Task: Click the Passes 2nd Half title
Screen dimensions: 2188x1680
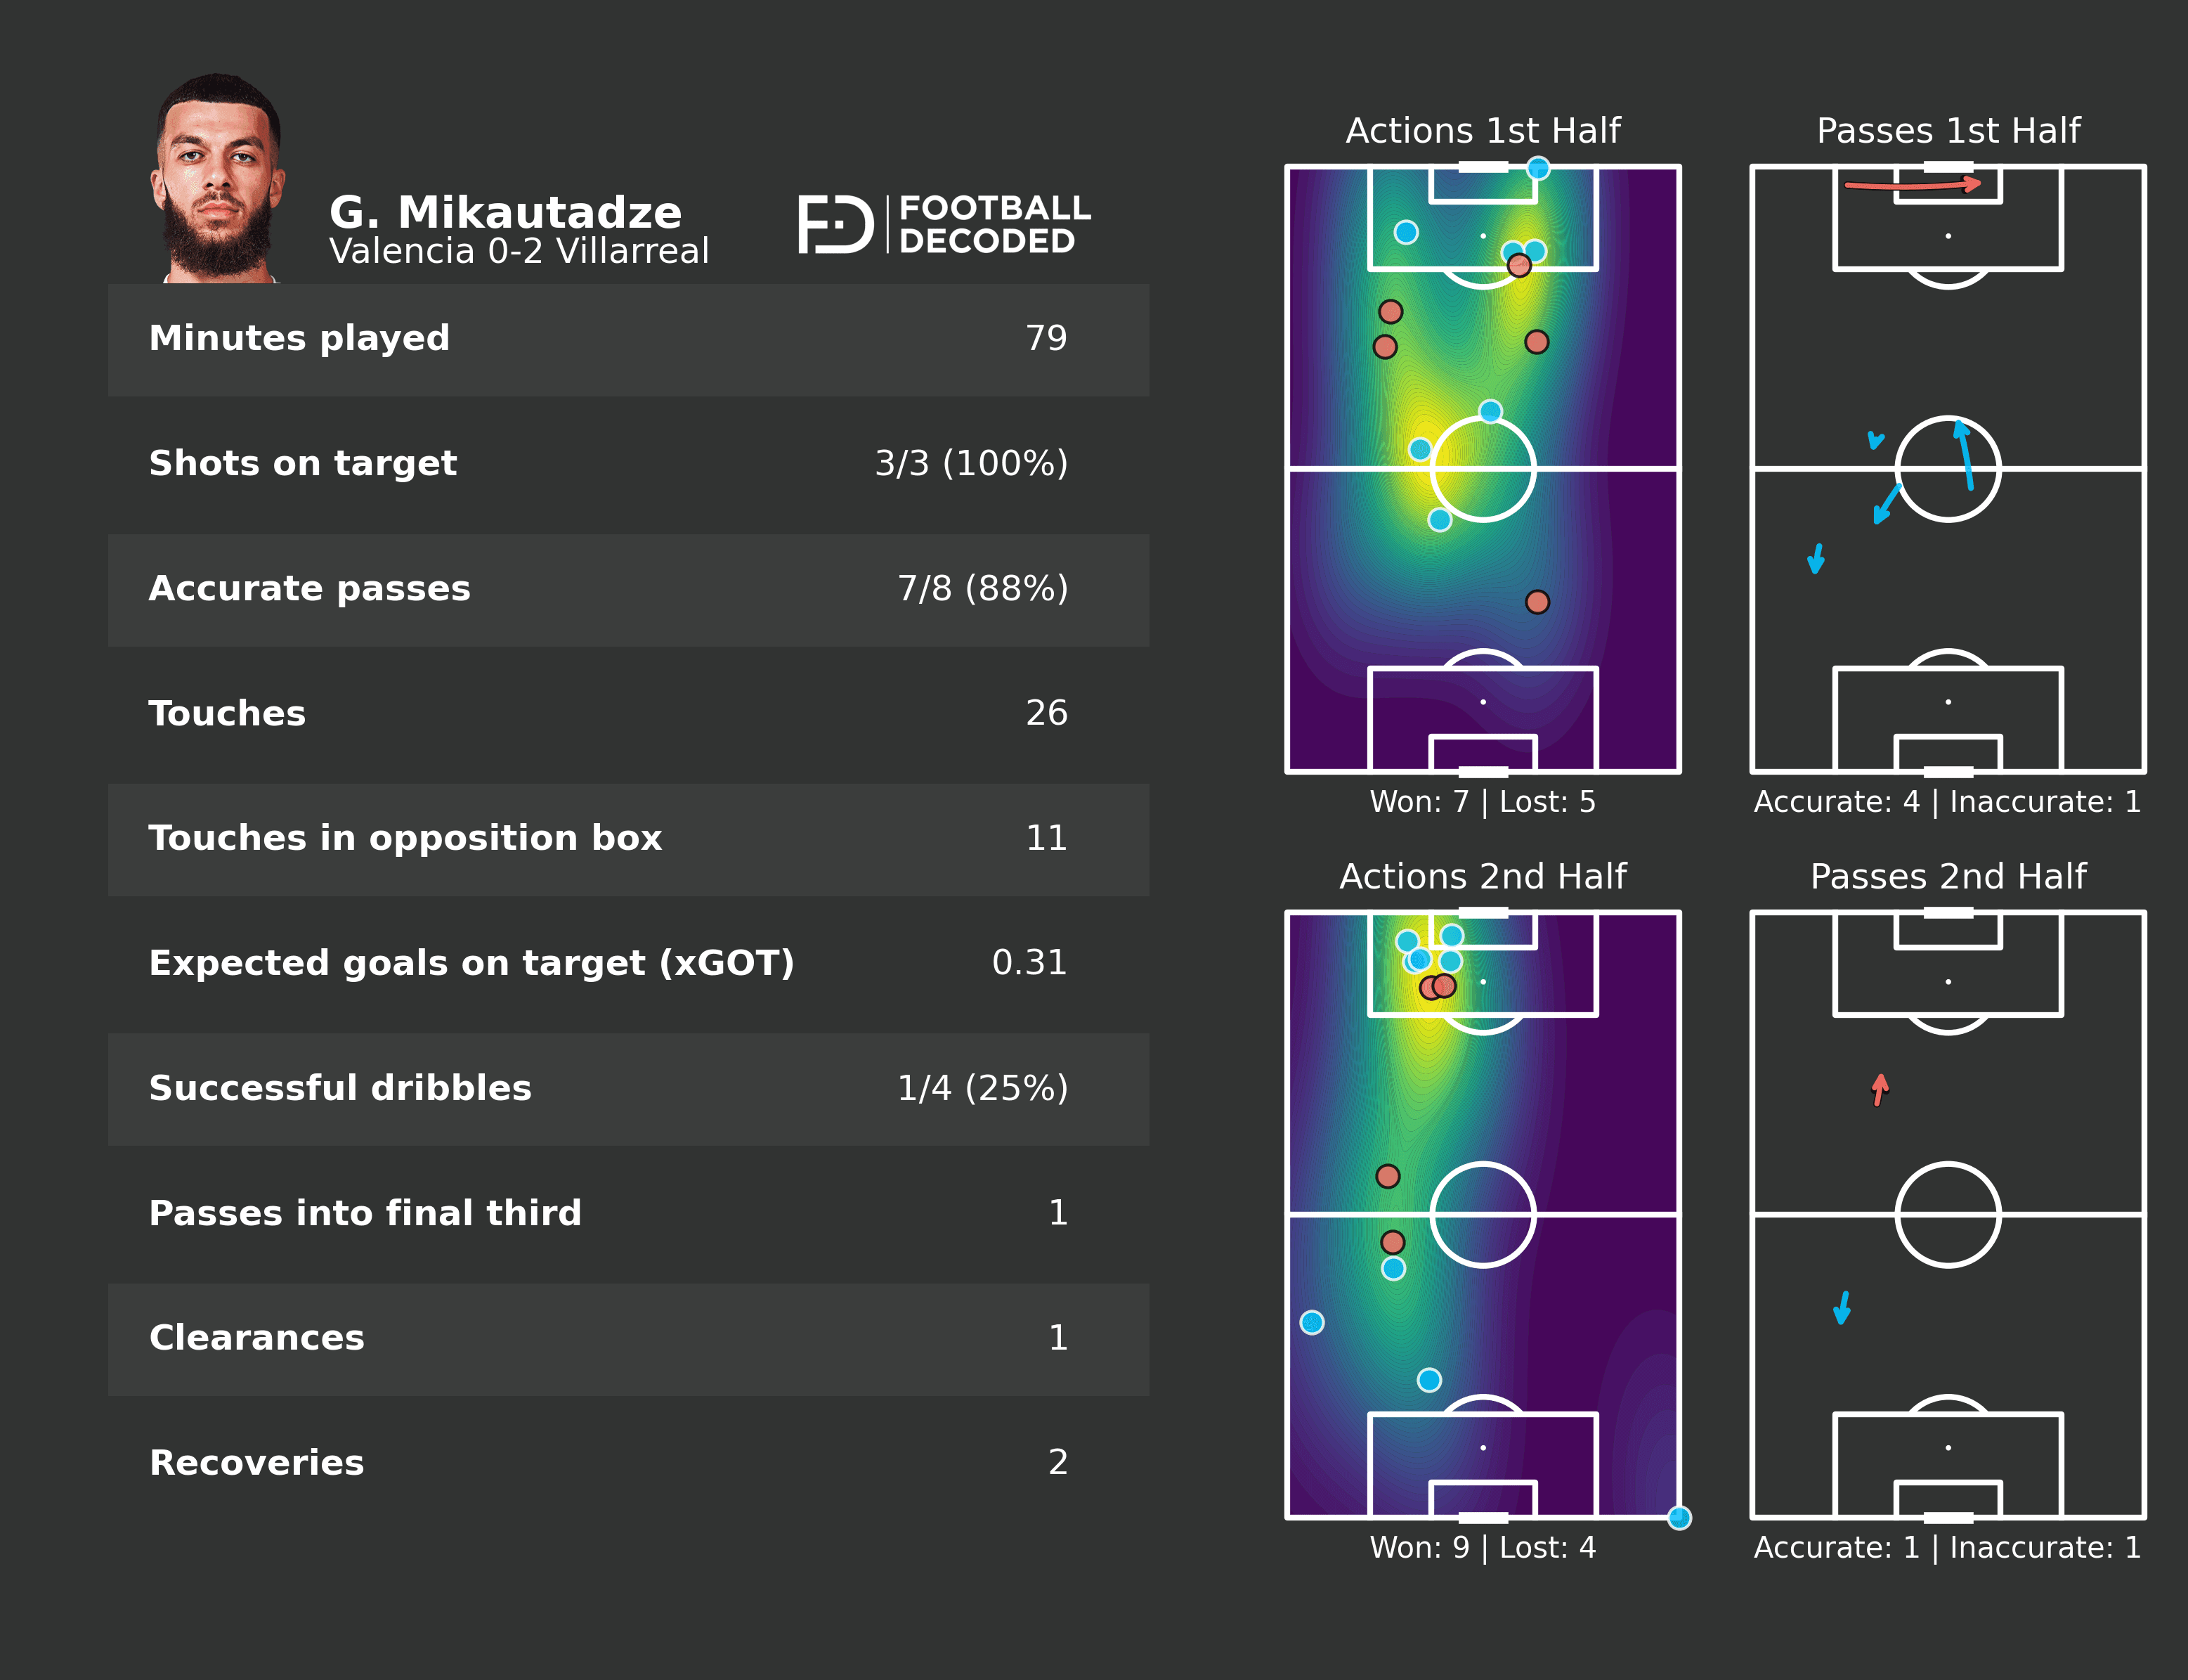Action: 1947,877
